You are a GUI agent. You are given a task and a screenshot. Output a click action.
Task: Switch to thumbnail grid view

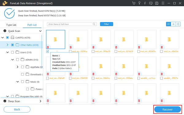point(168,24)
